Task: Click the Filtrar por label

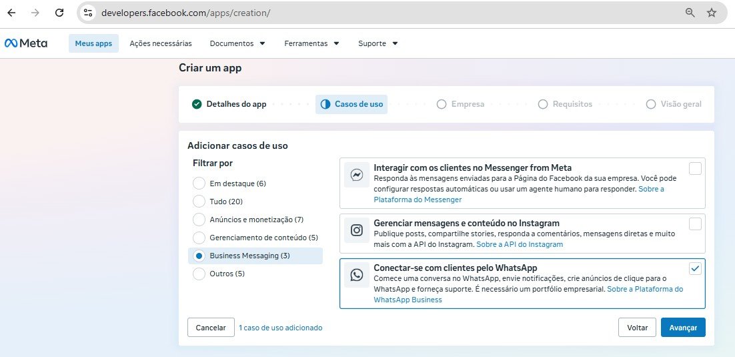Action: coord(212,163)
